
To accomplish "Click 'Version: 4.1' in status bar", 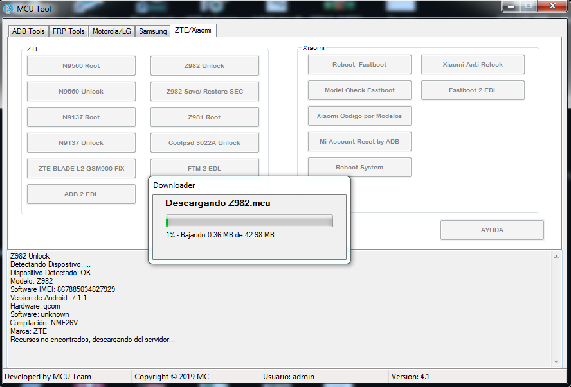I will pos(410,377).
